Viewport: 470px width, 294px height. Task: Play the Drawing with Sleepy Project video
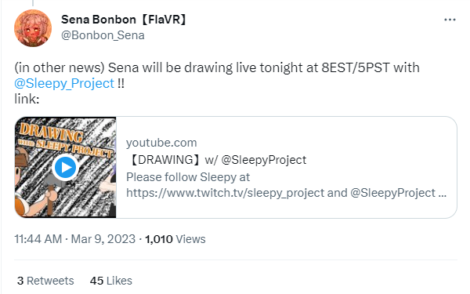65,168
